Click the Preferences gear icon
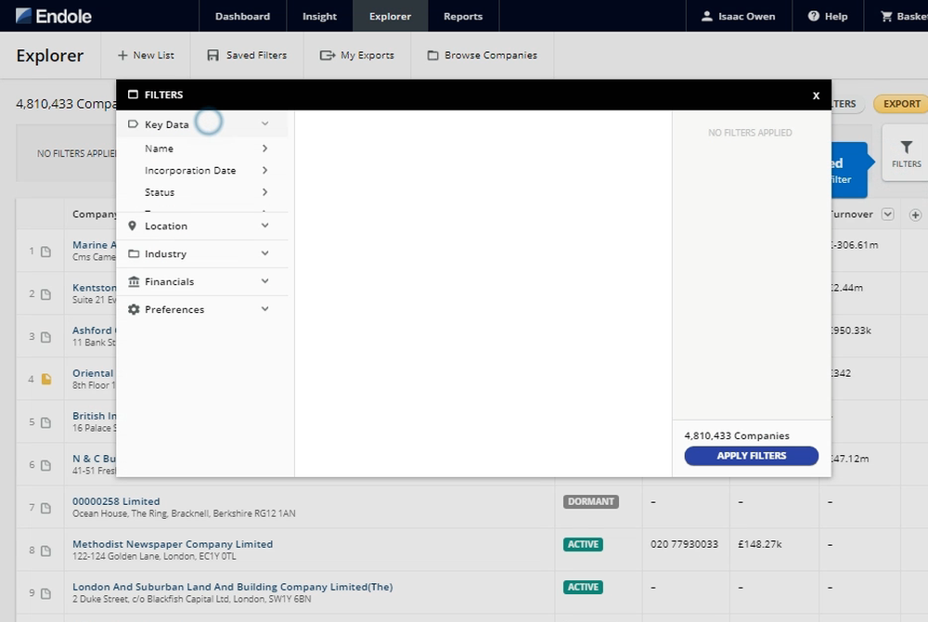Screen dimensions: 928x622 pos(134,309)
